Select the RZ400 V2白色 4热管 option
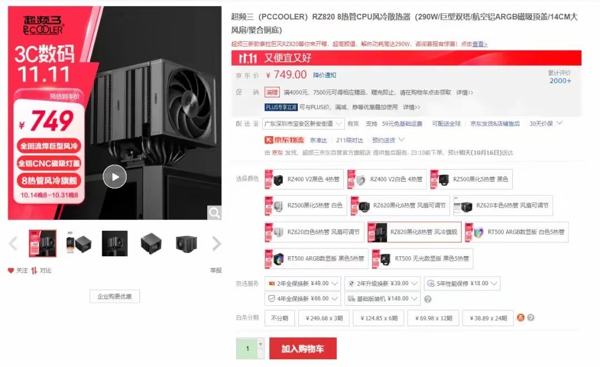The image size is (600, 367). click(387, 179)
